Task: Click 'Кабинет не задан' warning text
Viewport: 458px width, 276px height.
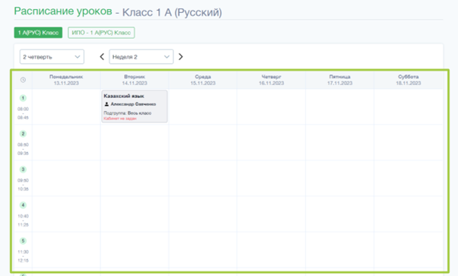Action: (x=120, y=119)
